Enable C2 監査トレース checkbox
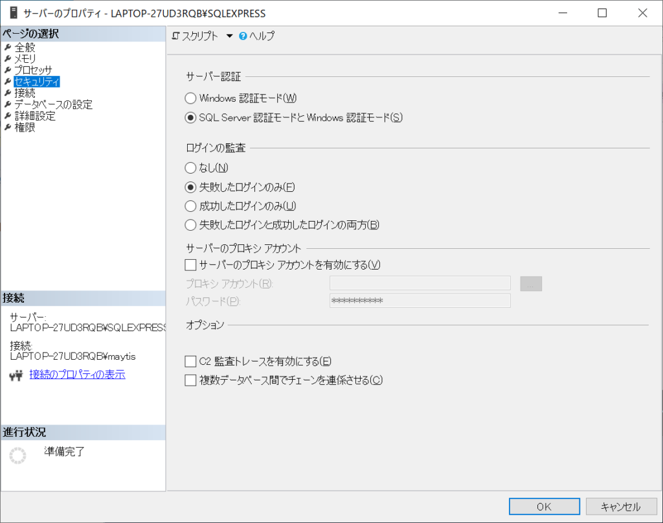663x523 pixels. pos(190,361)
